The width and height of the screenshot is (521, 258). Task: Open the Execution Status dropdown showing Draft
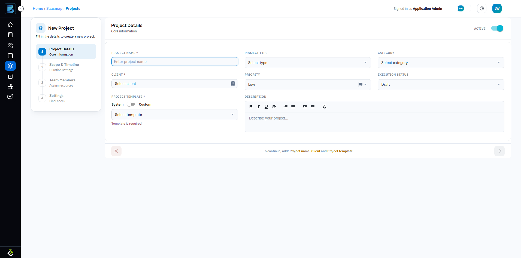click(441, 85)
